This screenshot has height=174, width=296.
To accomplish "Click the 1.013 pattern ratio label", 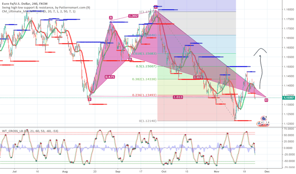I will pyautogui.click(x=178, y=97).
